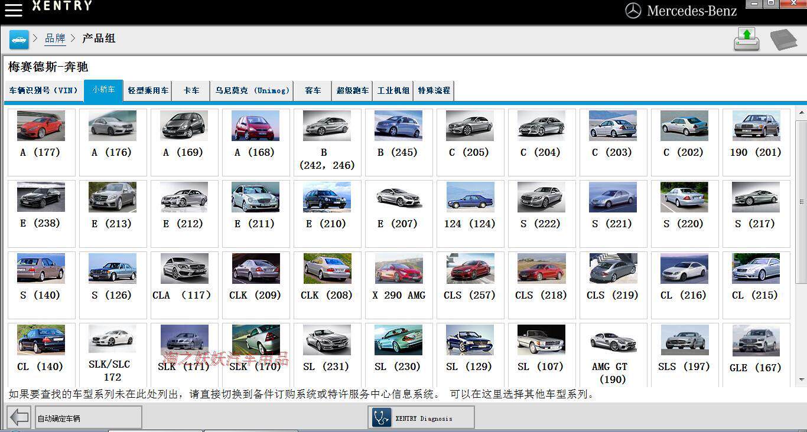Image resolution: width=807 pixels, height=432 pixels.
Task: Select the 小轿车 tab
Action: click(x=103, y=90)
